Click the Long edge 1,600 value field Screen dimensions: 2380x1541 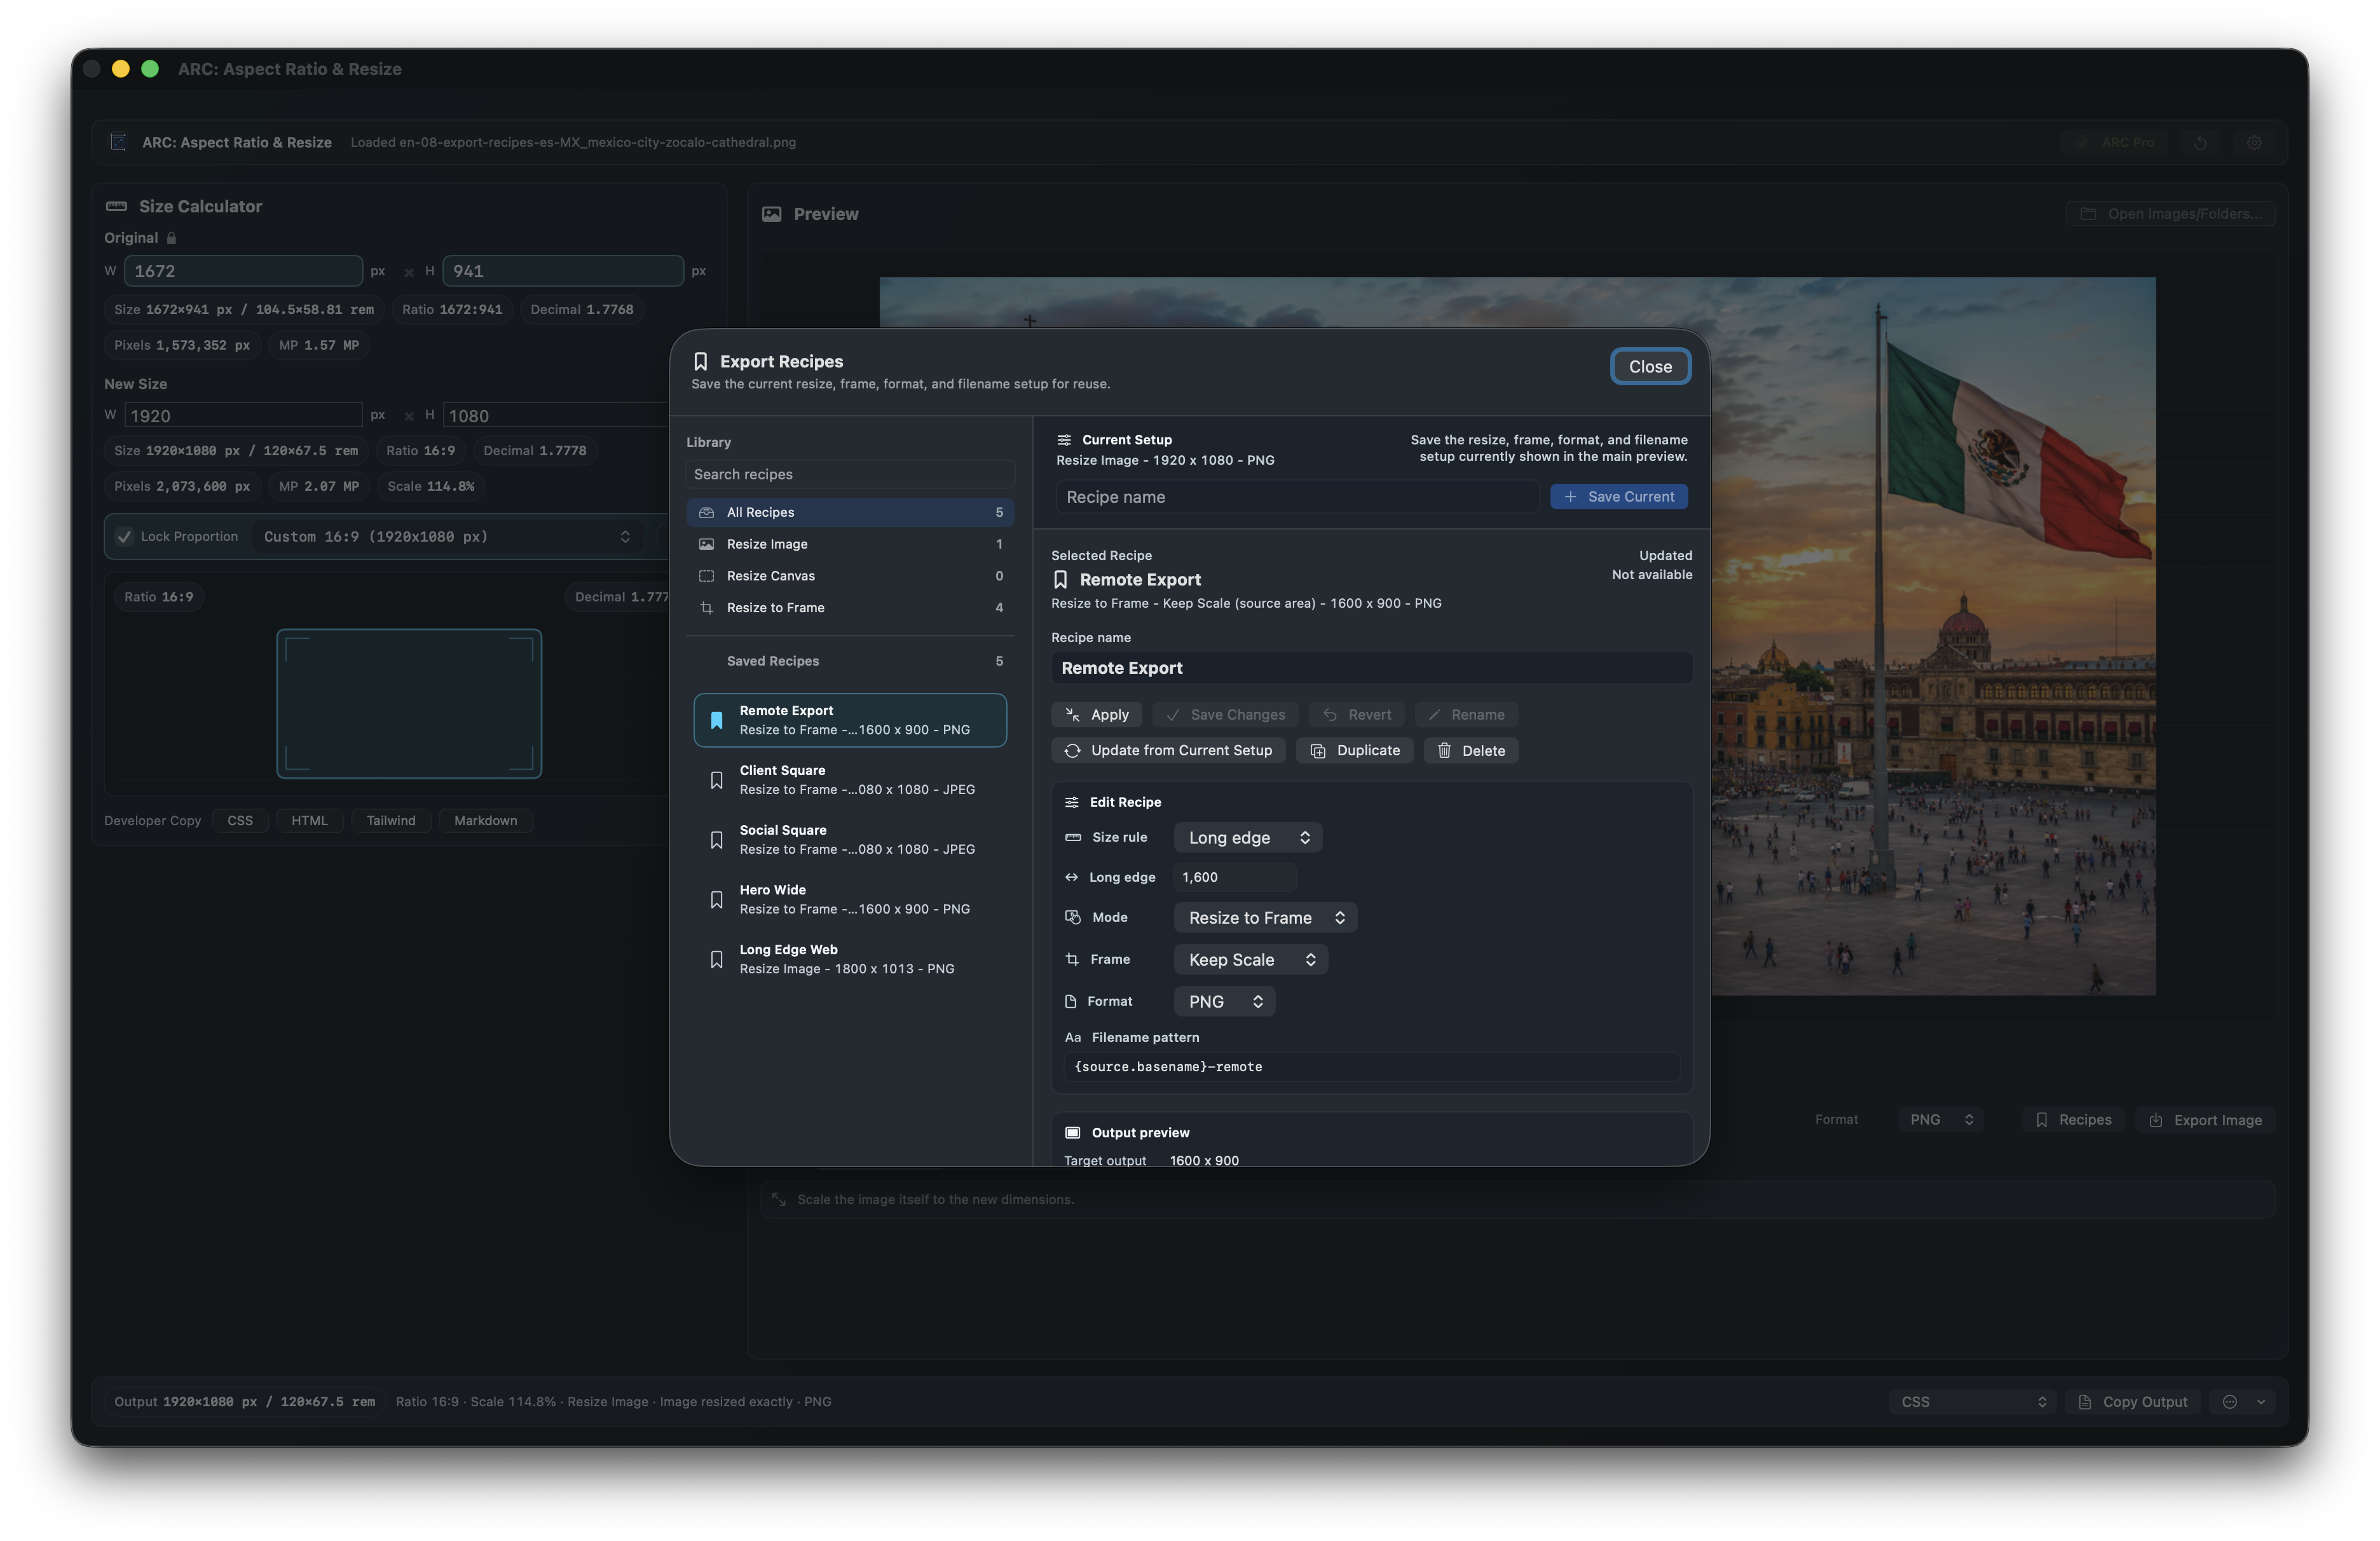pos(1234,877)
